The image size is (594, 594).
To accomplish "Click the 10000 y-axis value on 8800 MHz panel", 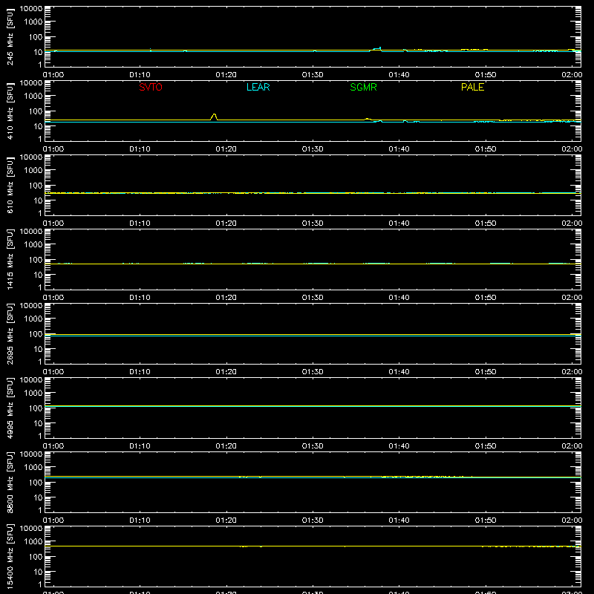I will pyautogui.click(x=31, y=454).
